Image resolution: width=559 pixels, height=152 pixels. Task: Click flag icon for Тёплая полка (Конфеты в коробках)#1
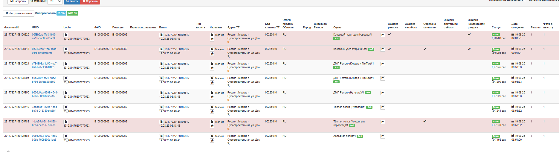tap(382, 122)
